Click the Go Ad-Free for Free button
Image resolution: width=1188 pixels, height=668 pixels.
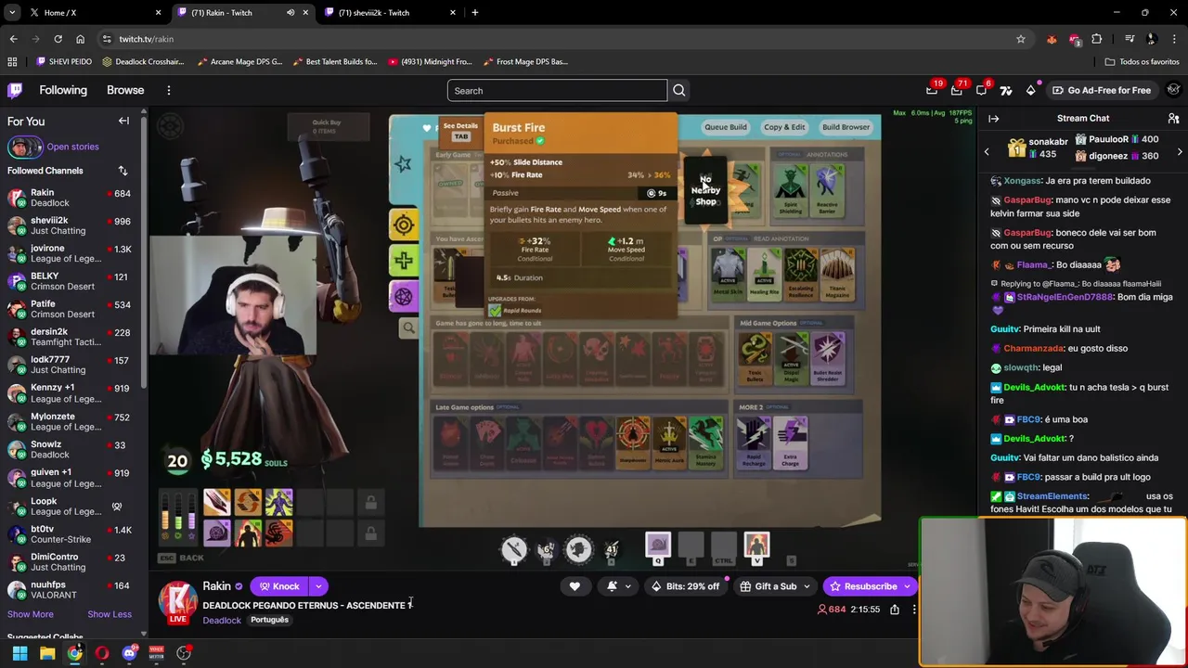(1102, 90)
